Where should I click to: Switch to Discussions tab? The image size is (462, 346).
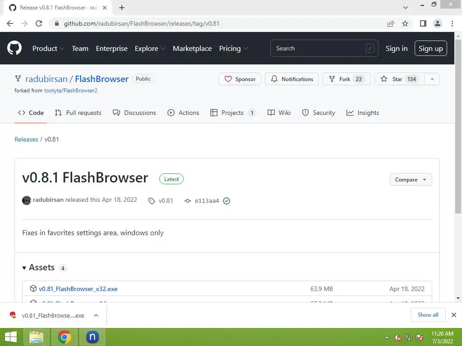tap(134, 113)
